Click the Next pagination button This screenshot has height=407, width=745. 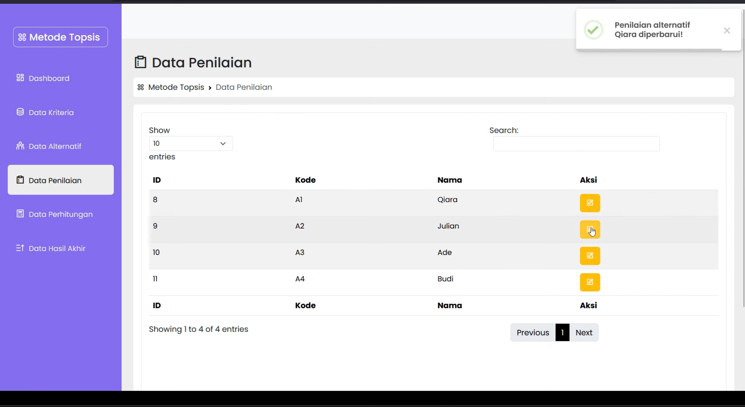point(584,332)
